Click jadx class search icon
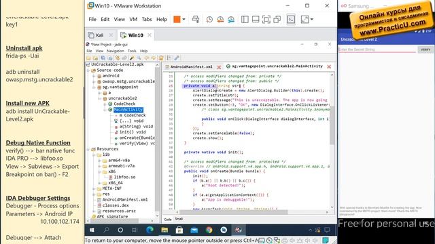The image size is (435, 244). pos(139,58)
